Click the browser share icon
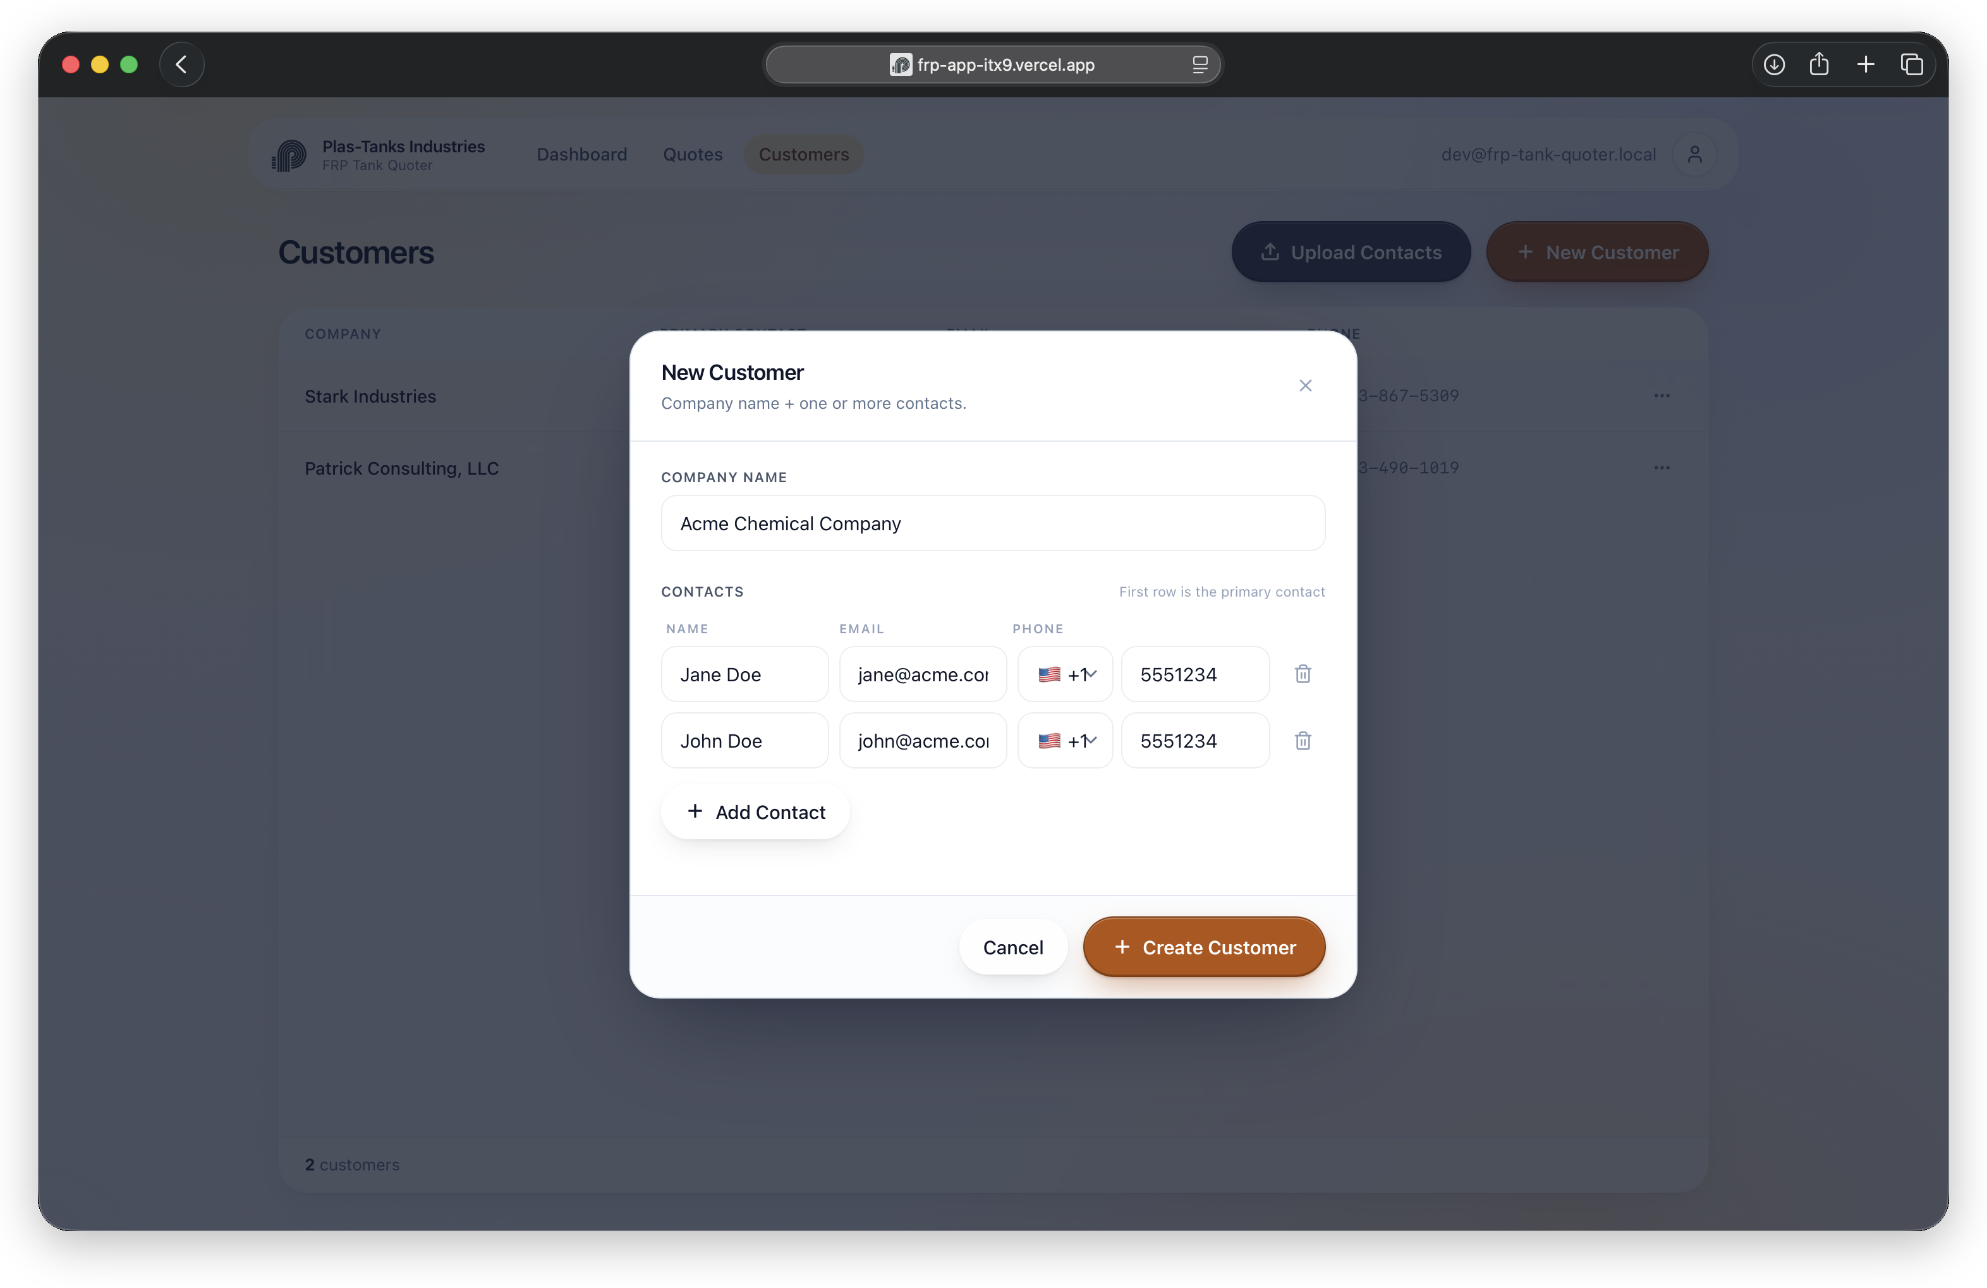The height and width of the screenshot is (1288, 1987). pyautogui.click(x=1819, y=64)
